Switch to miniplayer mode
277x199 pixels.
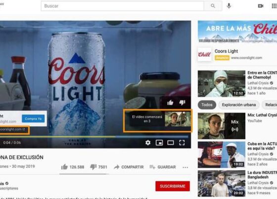[x=159, y=142]
